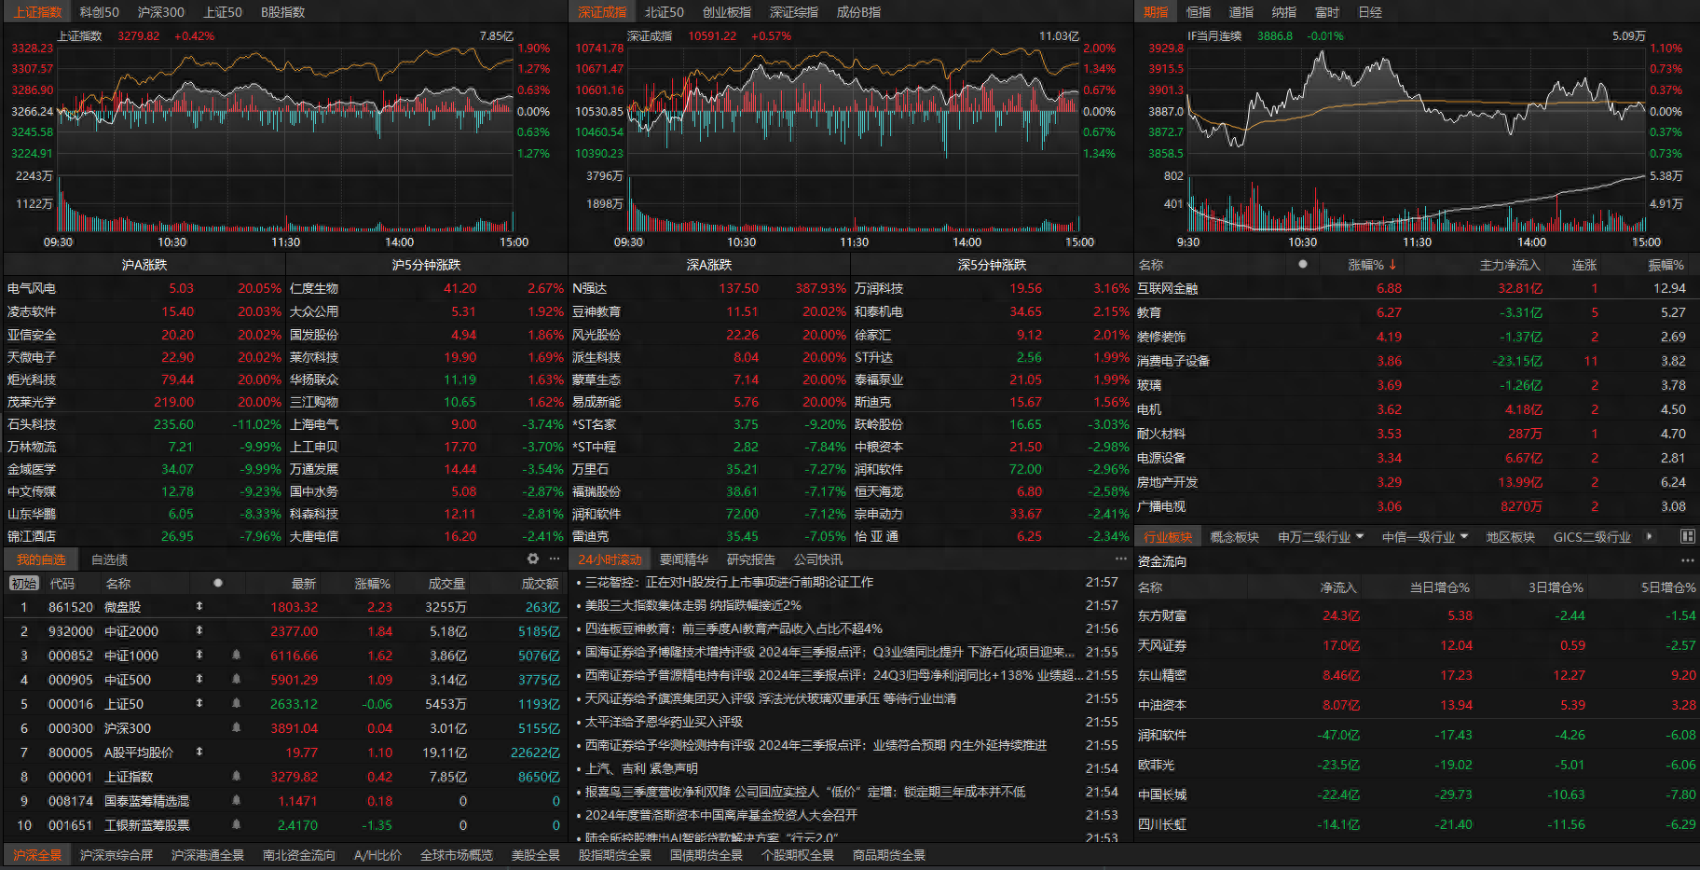Click the marker icon beside 上证50
This screenshot has width=1700, height=870.
[199, 703]
